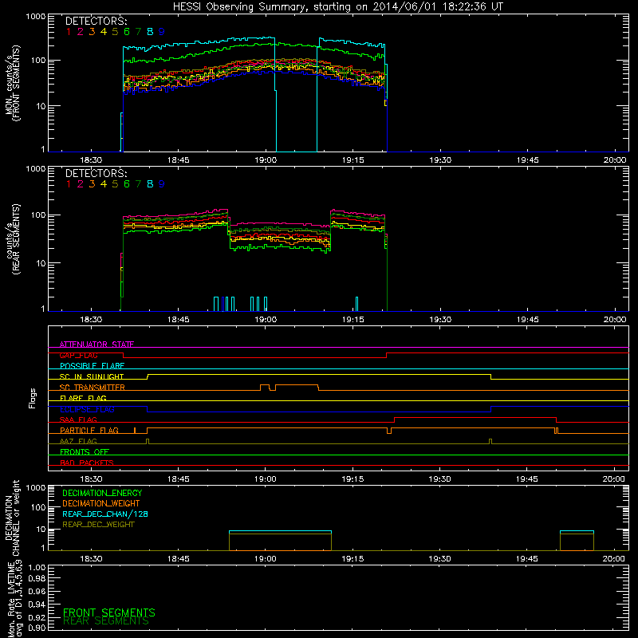The height and width of the screenshot is (638, 638).
Task: Click the 10 tick on the decimation axis
Action: tap(41, 530)
